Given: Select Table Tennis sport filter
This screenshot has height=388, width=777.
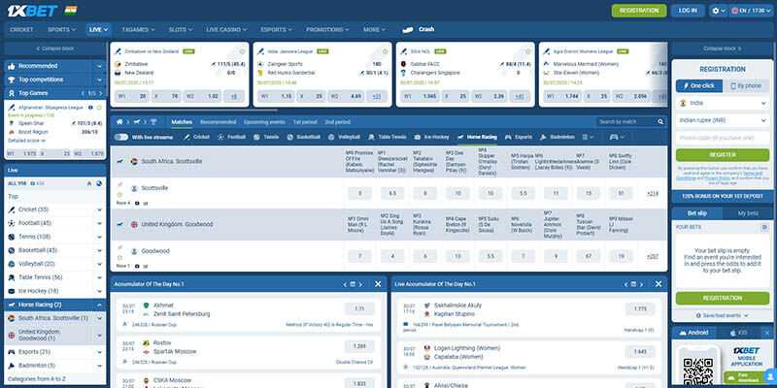Looking at the screenshot, I should tap(388, 137).
